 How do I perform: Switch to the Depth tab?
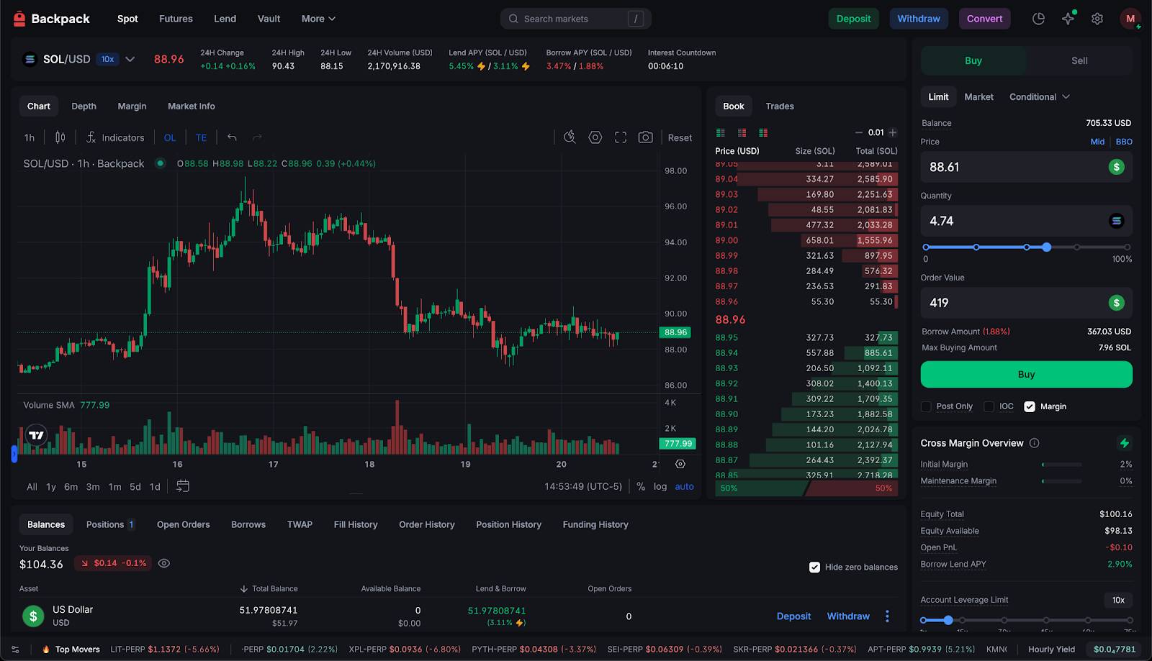click(84, 106)
